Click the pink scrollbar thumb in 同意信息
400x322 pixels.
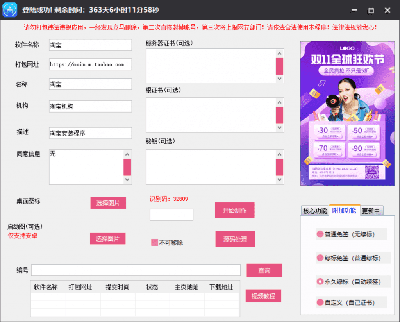127,167
